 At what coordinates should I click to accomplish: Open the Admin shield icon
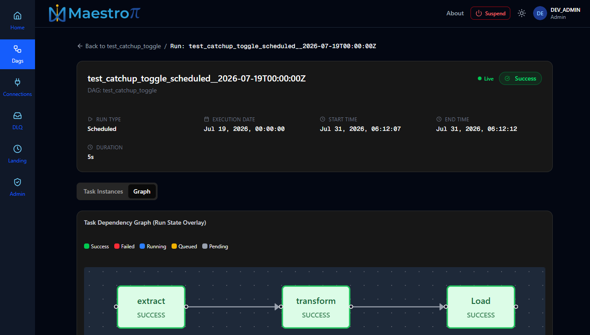pyautogui.click(x=18, y=182)
